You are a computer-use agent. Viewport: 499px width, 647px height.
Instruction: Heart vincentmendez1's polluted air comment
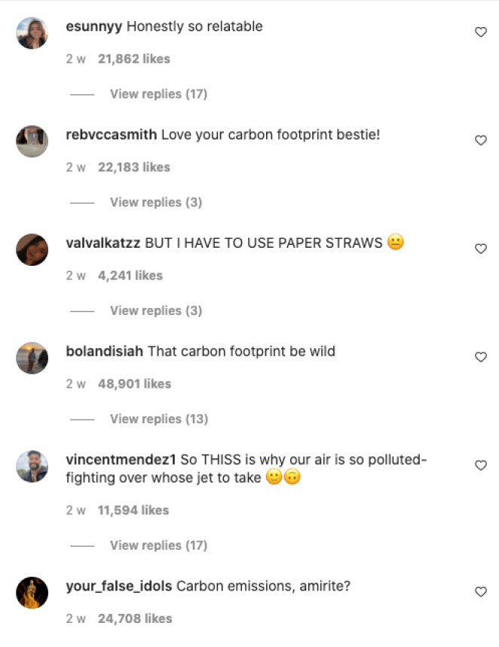[x=481, y=465]
